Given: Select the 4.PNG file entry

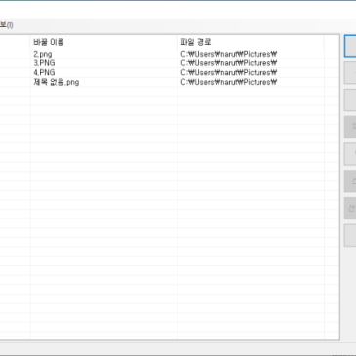Looking at the screenshot, I should 44,72.
